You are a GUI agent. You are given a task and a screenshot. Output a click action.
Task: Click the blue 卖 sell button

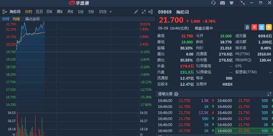tap(261, 27)
